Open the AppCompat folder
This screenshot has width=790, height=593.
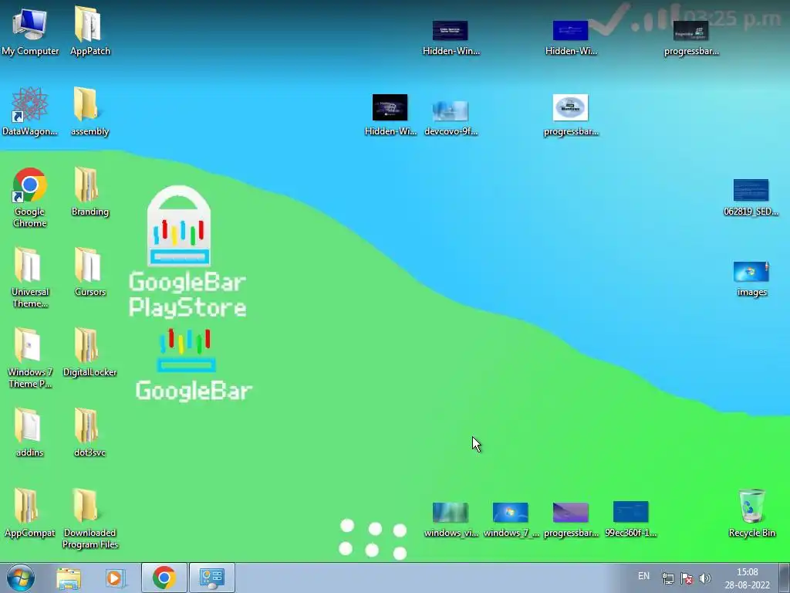point(30,513)
